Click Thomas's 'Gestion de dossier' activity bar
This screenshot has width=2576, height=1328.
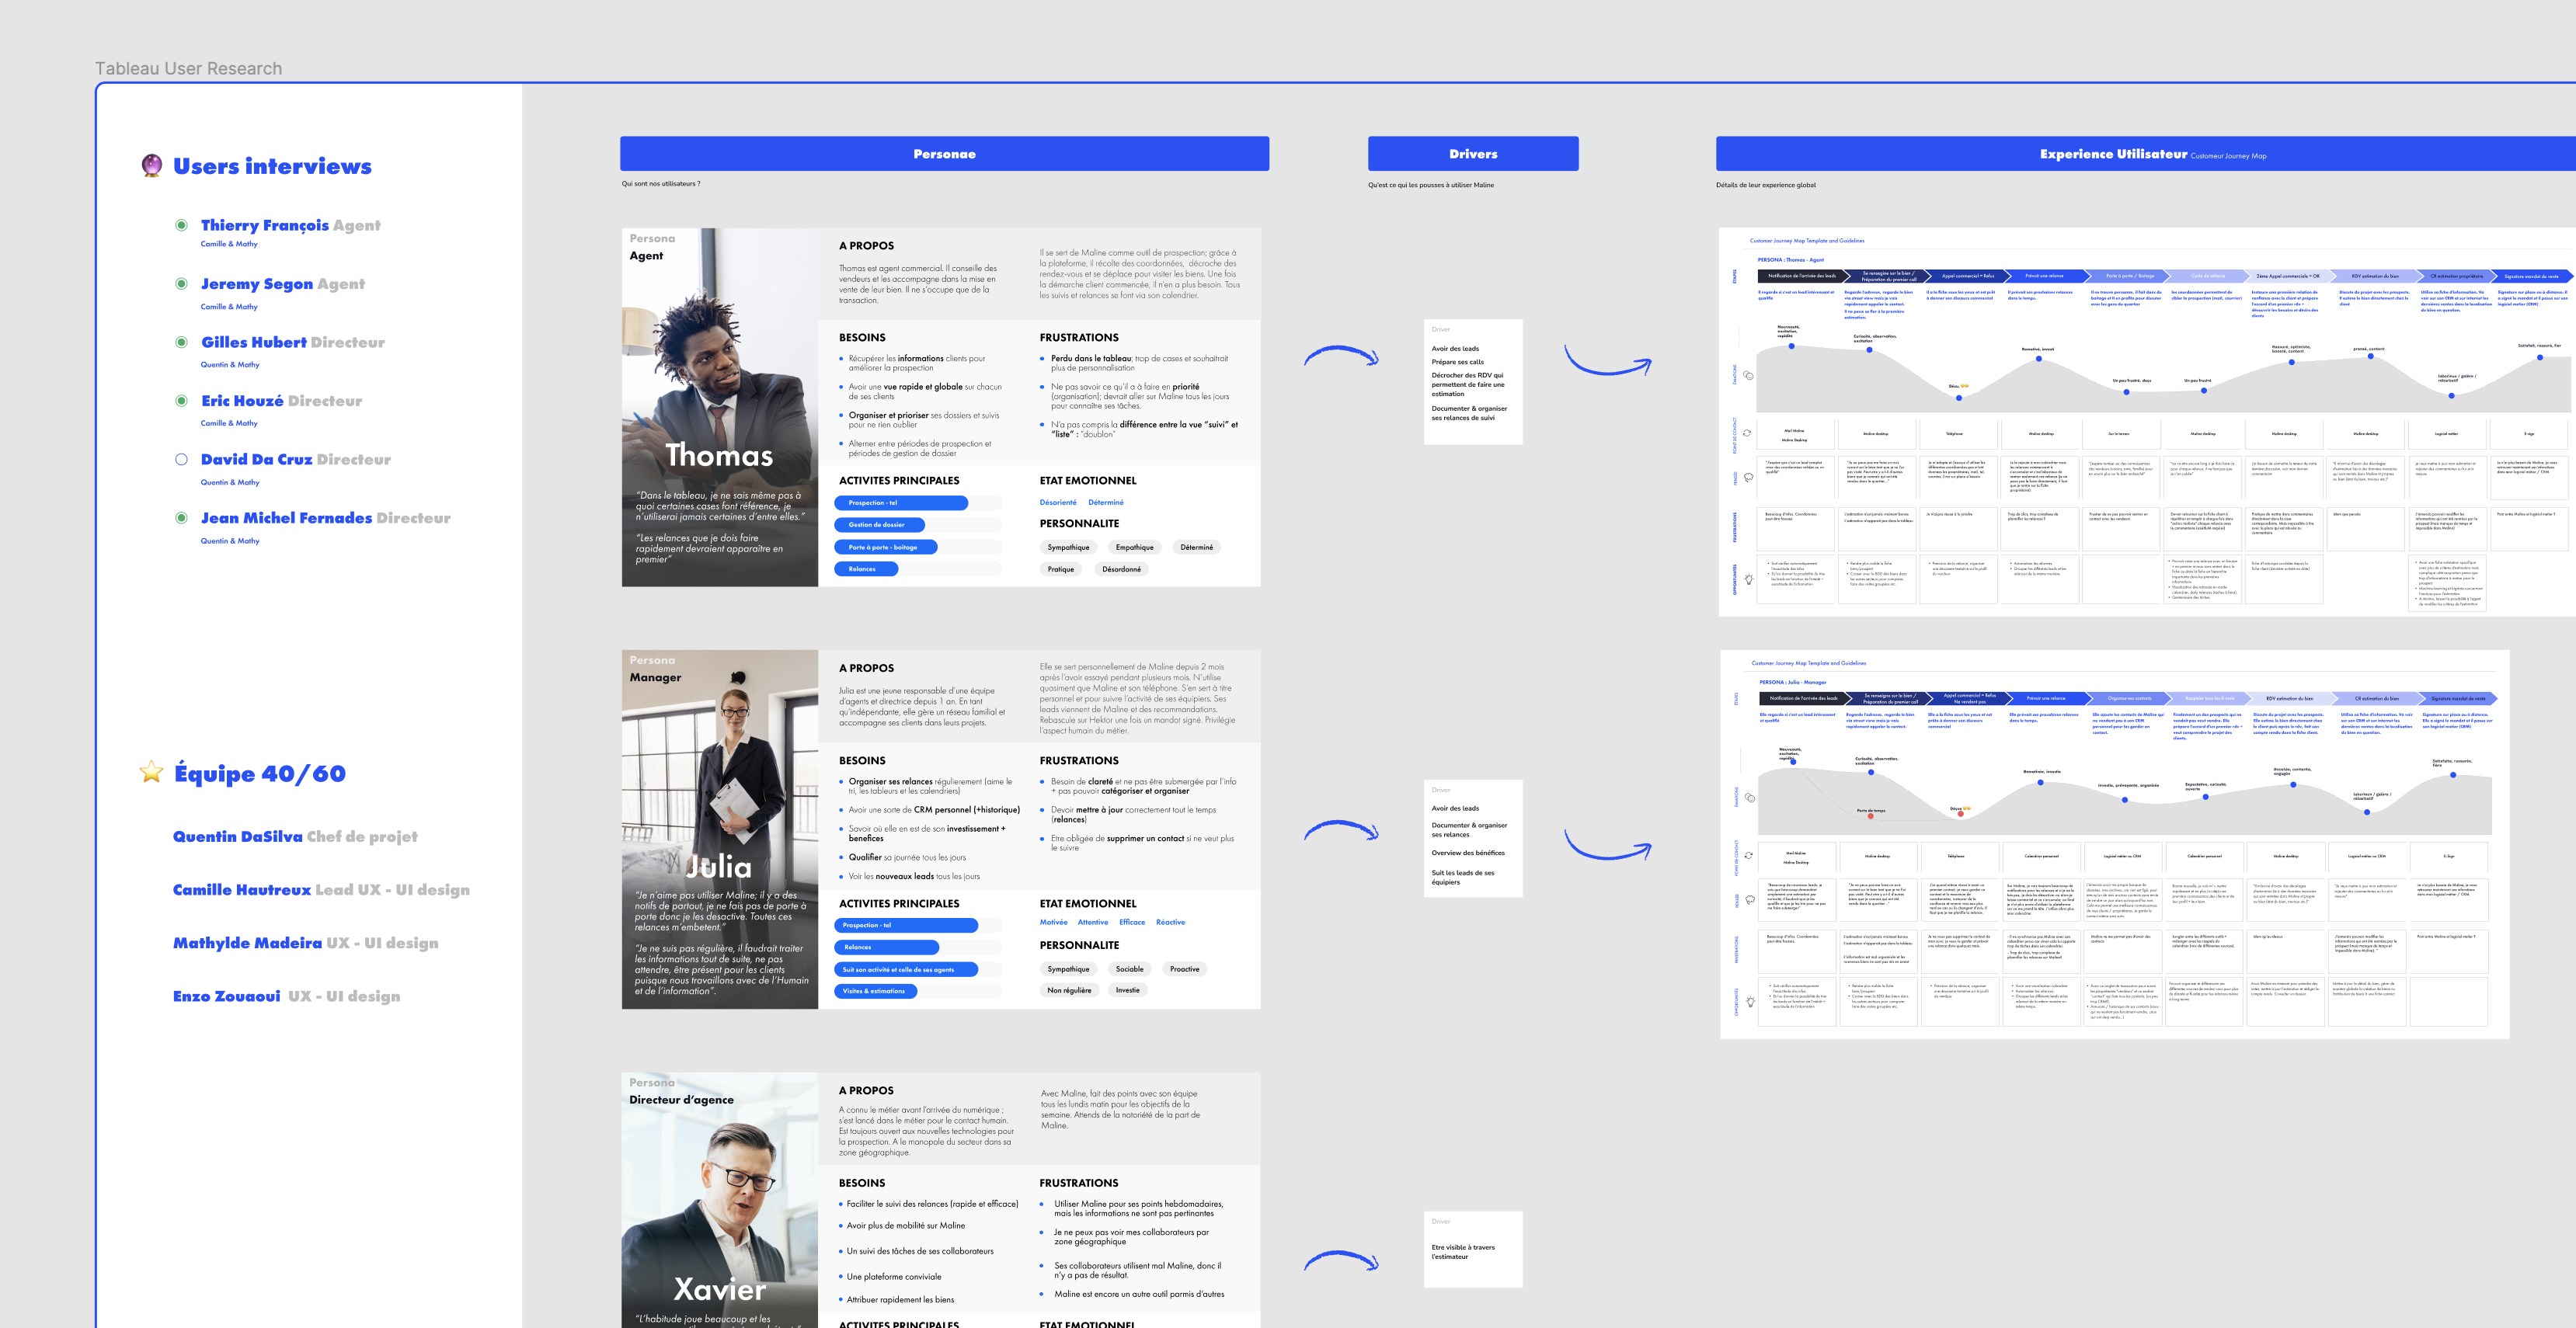pos(879,524)
